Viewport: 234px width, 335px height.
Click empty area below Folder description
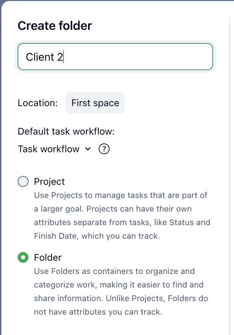tap(115, 326)
